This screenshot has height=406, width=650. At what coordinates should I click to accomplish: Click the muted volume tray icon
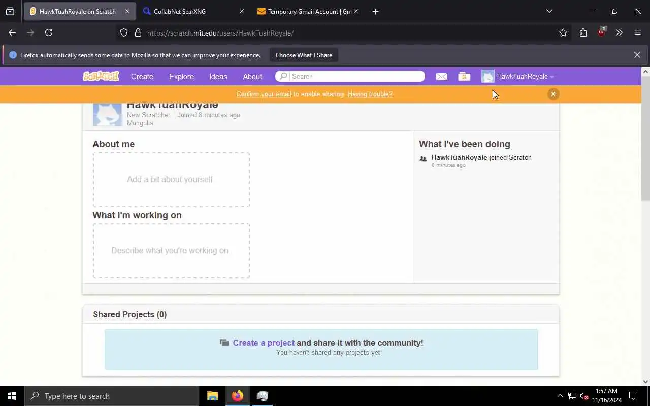click(x=584, y=396)
